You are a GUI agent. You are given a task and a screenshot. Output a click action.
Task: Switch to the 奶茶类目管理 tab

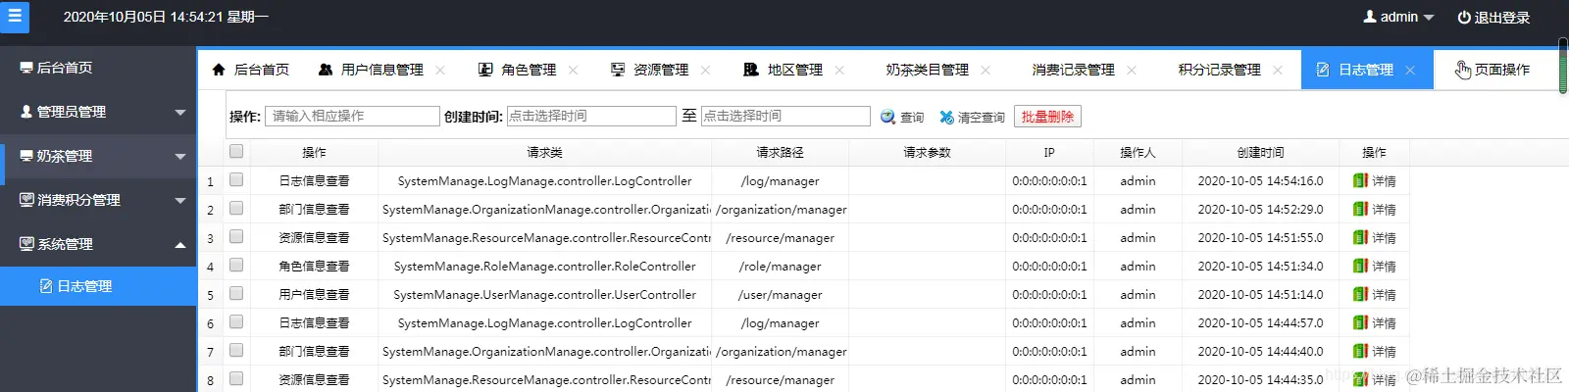(927, 70)
